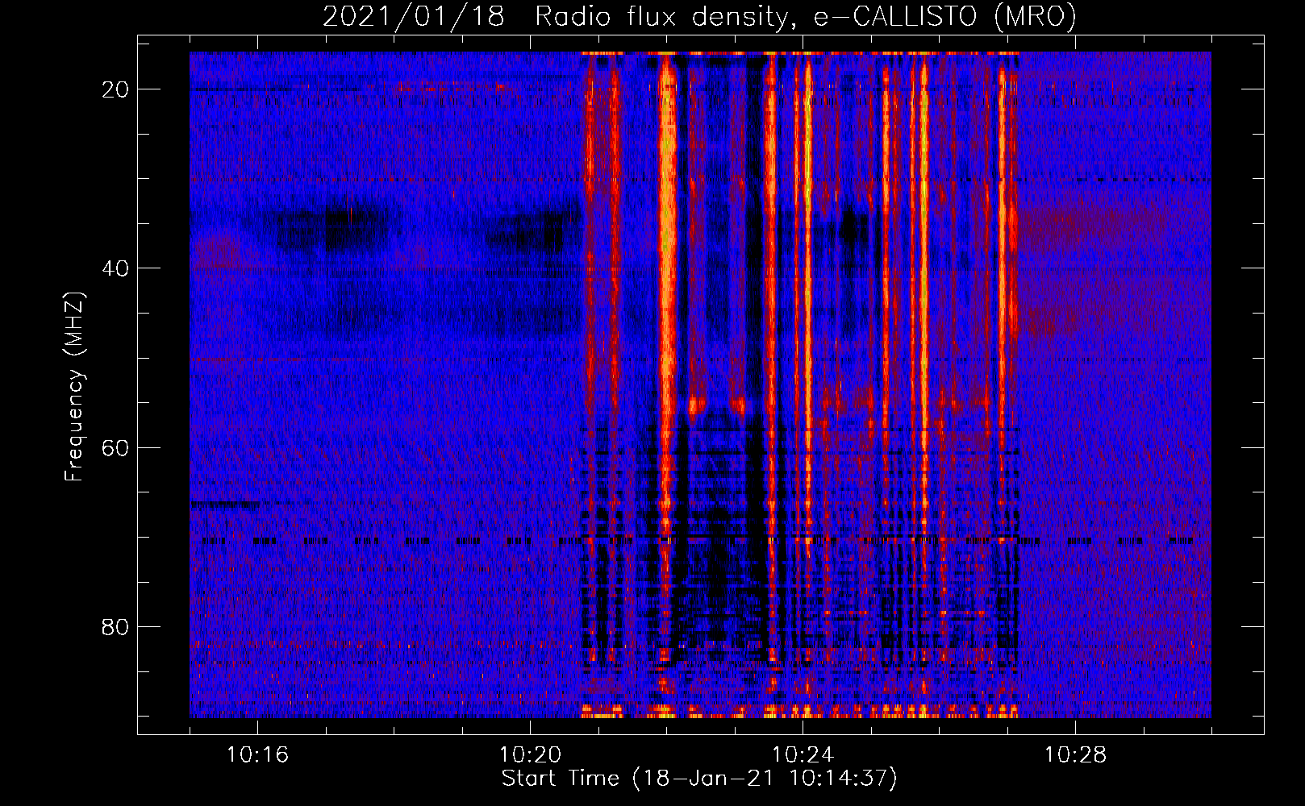Click the plot title "2021/01/18 Radio flux density, e-CALLISTO (MRO)"
Viewport: 1305px width, 806px height.
[x=699, y=16]
